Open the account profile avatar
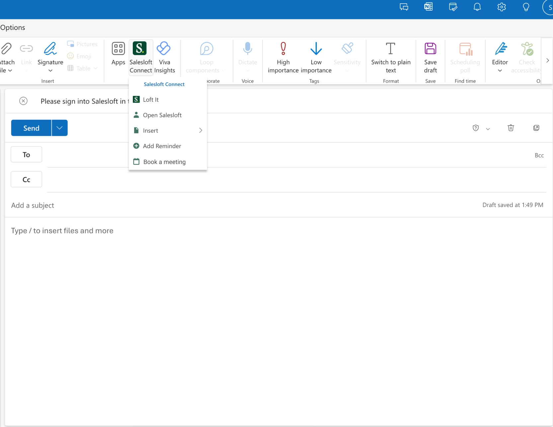 coord(548,7)
